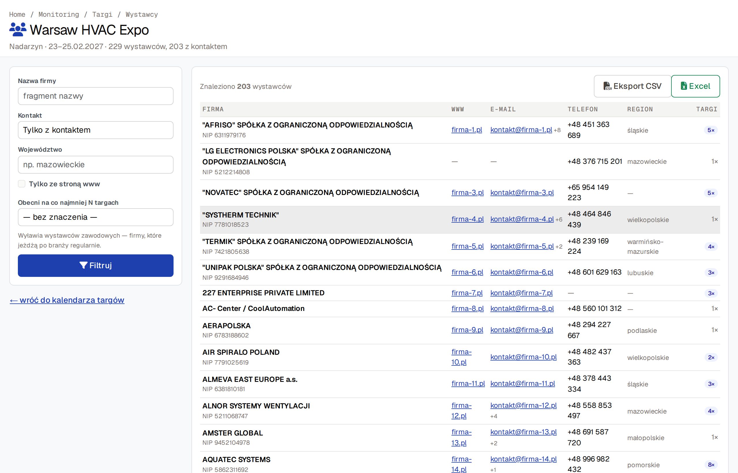
Task: Open the kontakt@firma-6.pl email link
Action: point(522,272)
